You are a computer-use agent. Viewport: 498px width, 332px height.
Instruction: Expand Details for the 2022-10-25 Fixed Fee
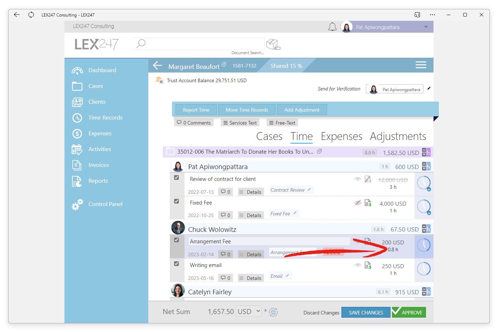point(250,215)
